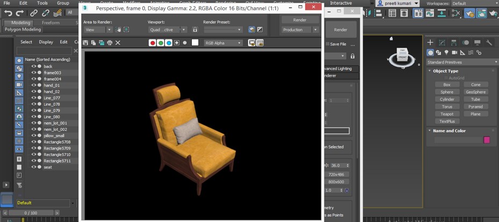The width and height of the screenshot is (499, 222).
Task: Open the Standard Primitives dropdown
Action: coord(462,62)
